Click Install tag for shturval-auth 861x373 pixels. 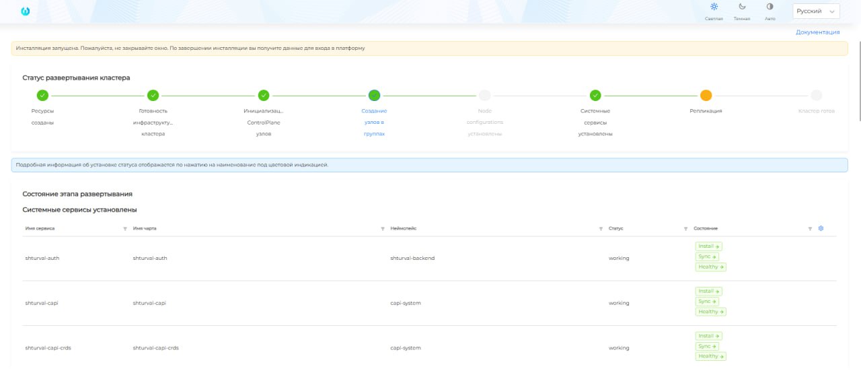(708, 246)
